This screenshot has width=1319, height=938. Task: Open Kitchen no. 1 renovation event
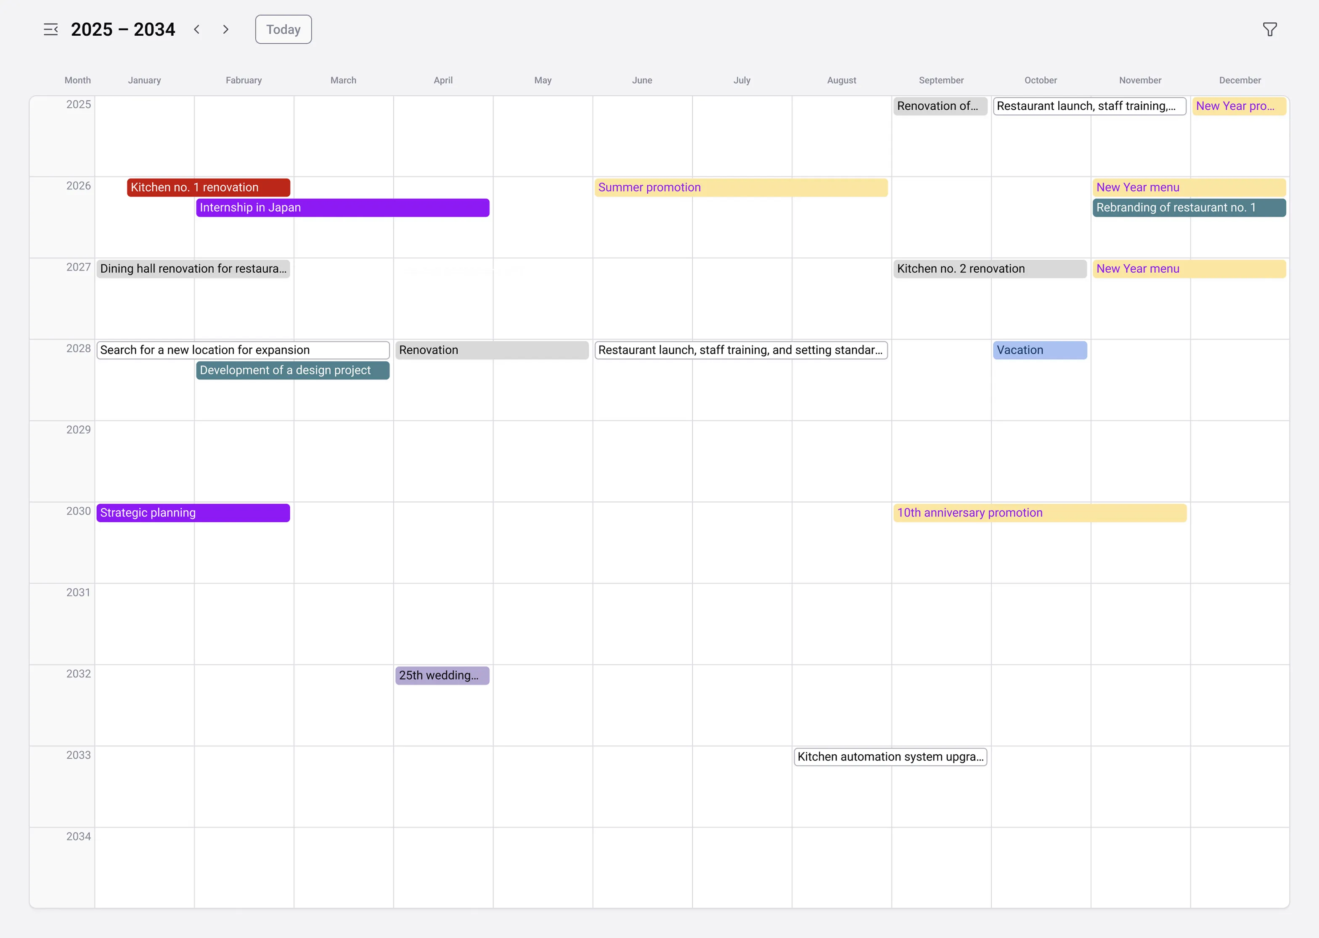(x=208, y=187)
